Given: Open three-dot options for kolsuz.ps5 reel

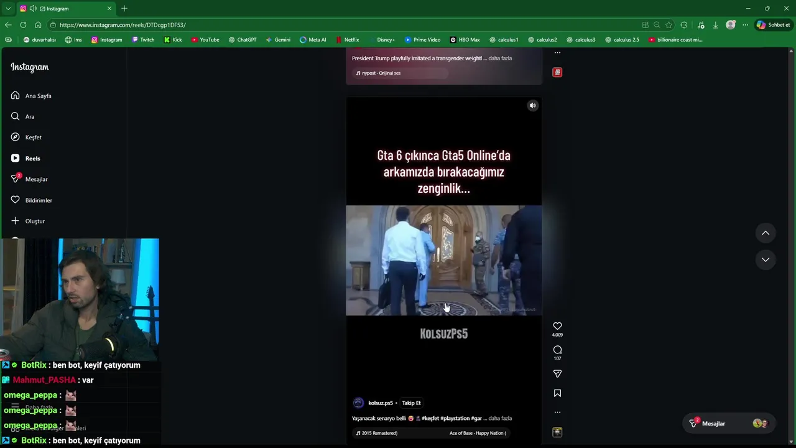Looking at the screenshot, I should 557,412.
